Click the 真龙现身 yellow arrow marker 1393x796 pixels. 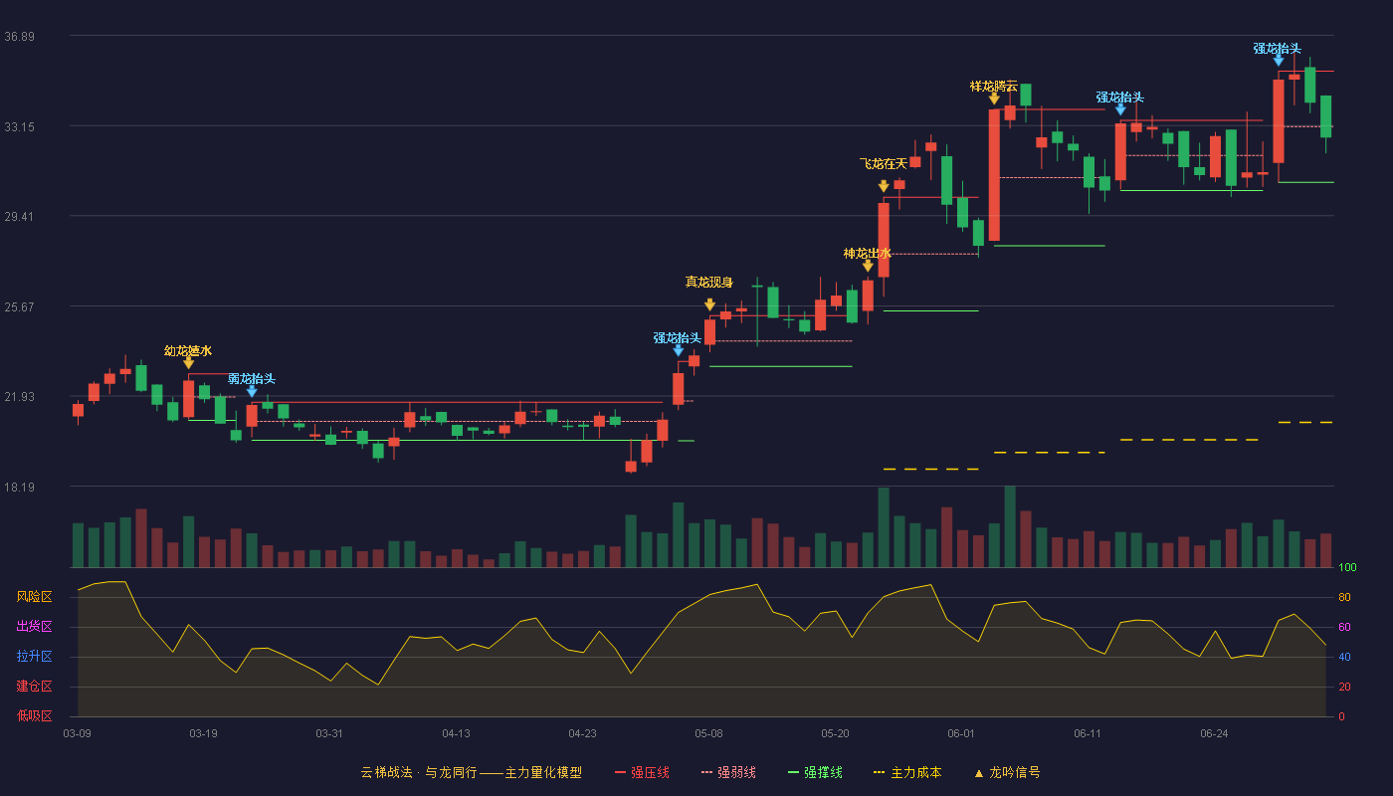tap(709, 304)
